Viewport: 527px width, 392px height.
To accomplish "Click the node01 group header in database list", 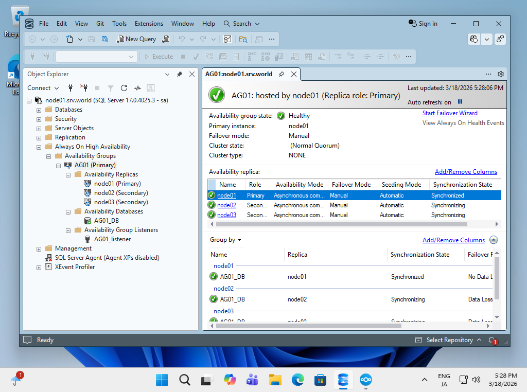I will coord(223,265).
